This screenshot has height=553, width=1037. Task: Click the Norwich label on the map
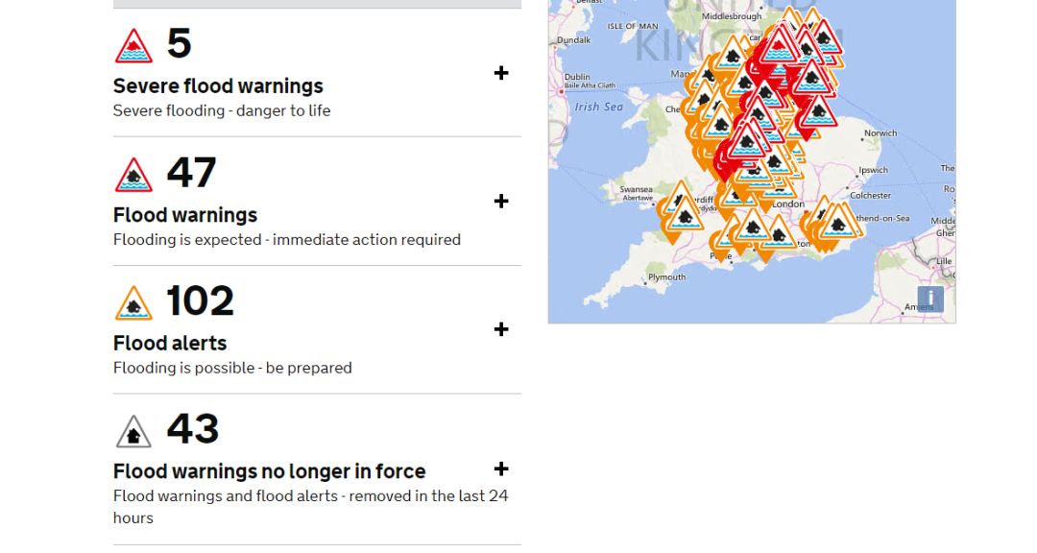[x=880, y=132]
